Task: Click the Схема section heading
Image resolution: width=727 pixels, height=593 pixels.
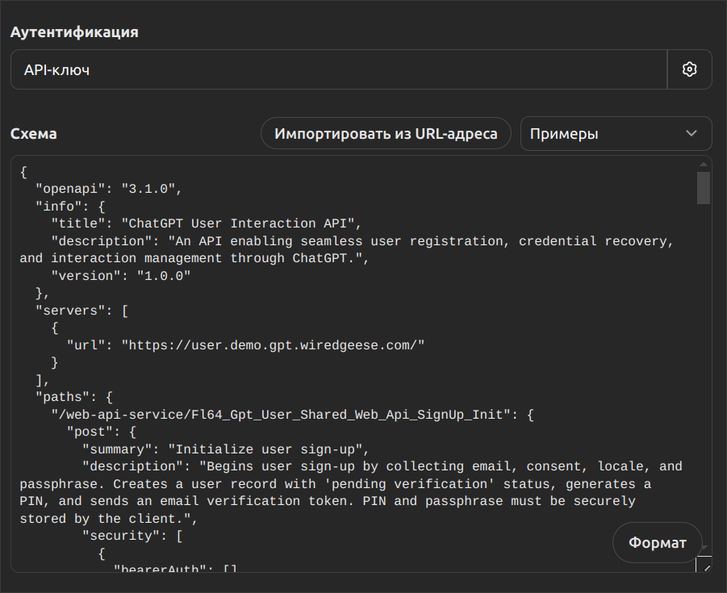Action: (x=34, y=134)
